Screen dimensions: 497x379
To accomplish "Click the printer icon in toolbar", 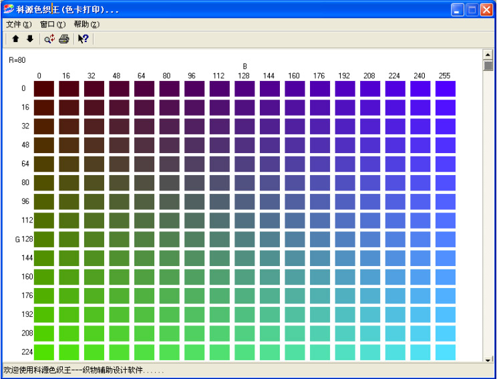I will click(x=64, y=39).
